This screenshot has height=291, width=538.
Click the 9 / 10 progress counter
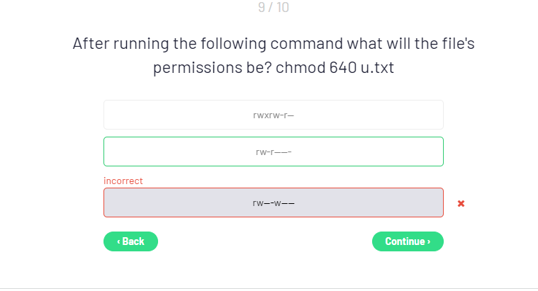pos(273,8)
